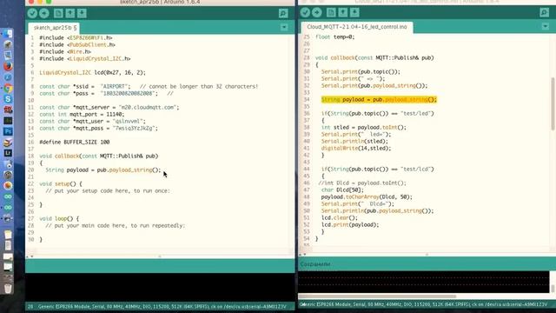
Task: Select the sketch_apr25b tab
Action: [x=54, y=28]
